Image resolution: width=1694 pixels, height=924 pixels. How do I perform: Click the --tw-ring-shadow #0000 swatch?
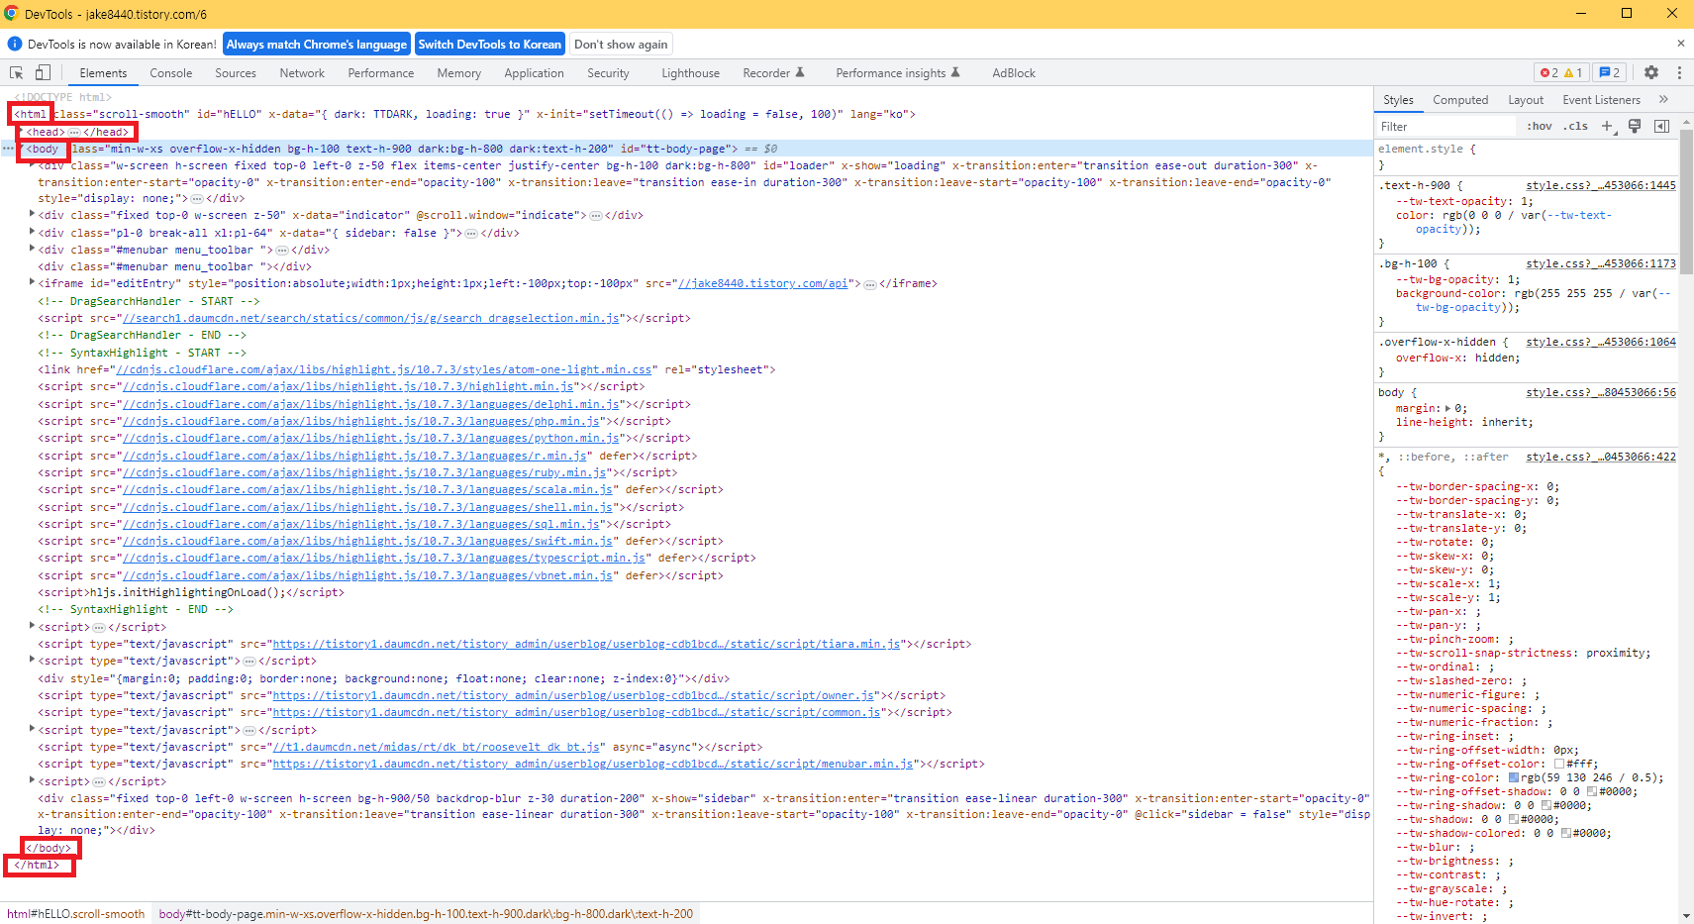click(x=1545, y=805)
